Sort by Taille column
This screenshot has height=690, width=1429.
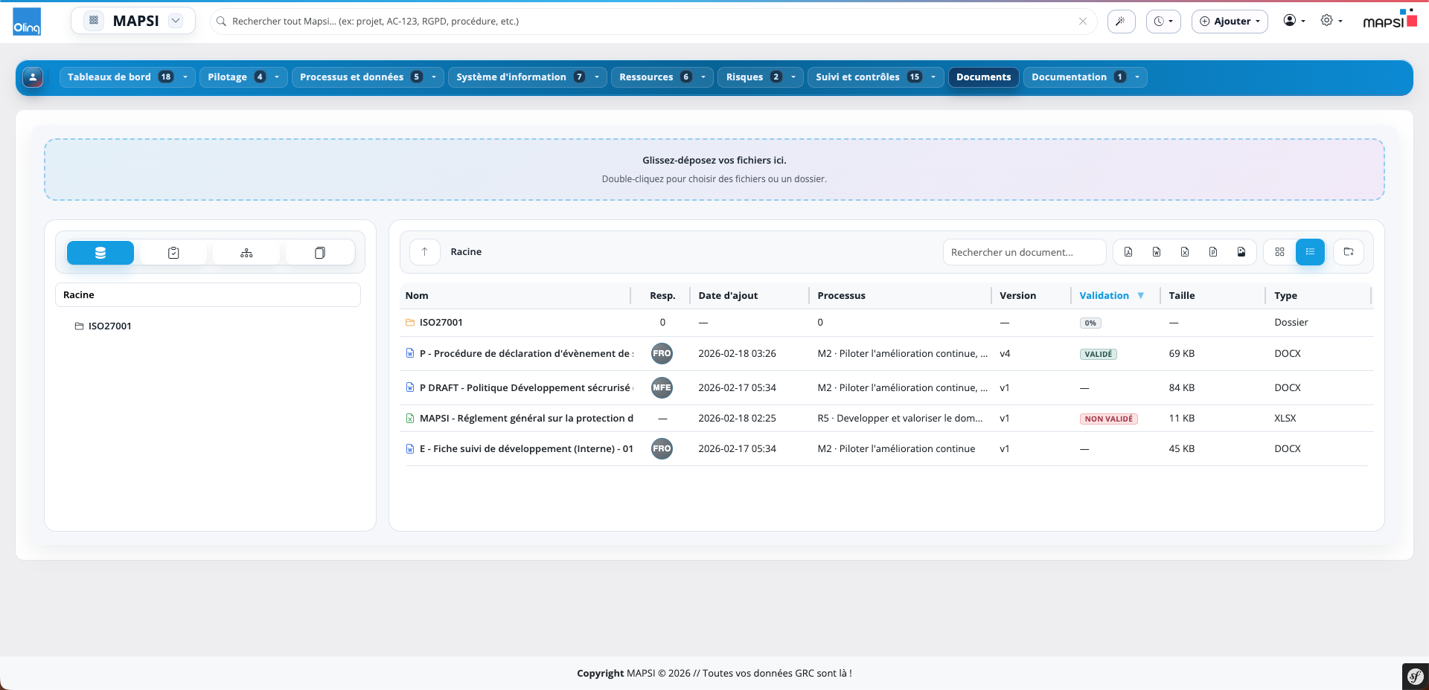(1182, 296)
